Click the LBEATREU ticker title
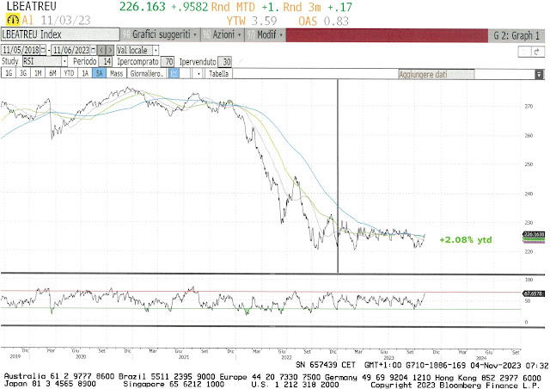Screen dimensions: 550x389 pos(32,6)
